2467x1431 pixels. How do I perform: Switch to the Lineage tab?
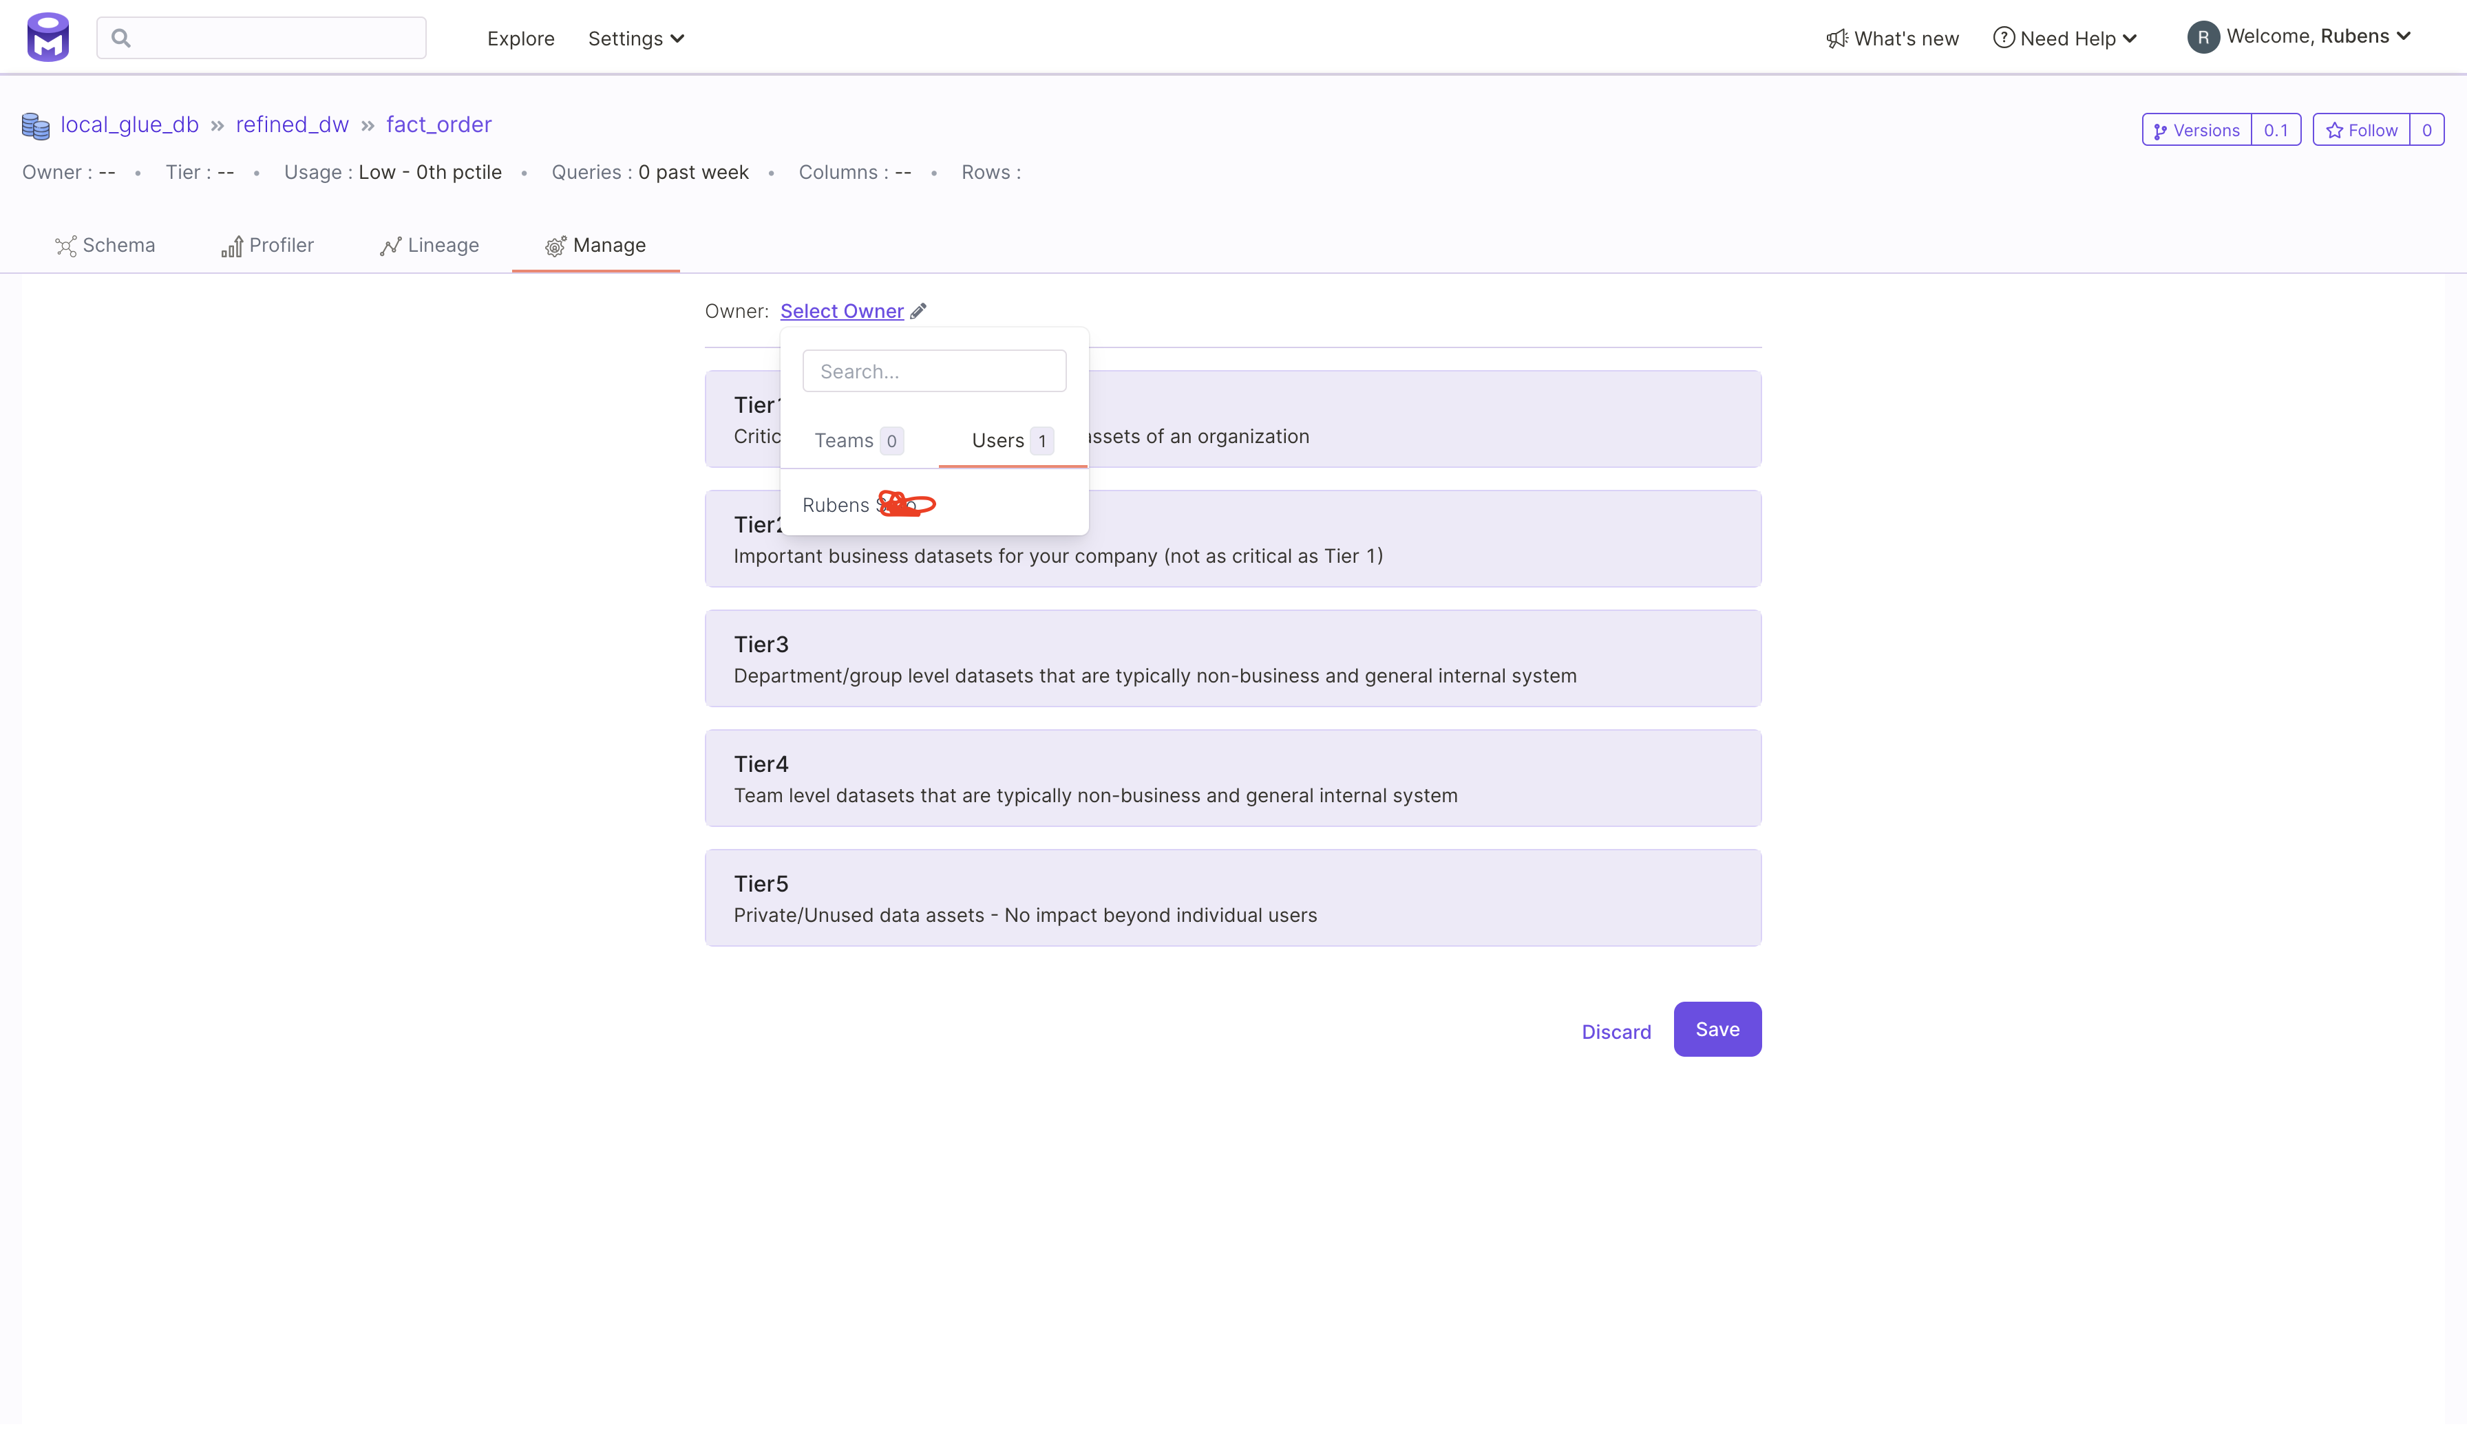coord(429,245)
